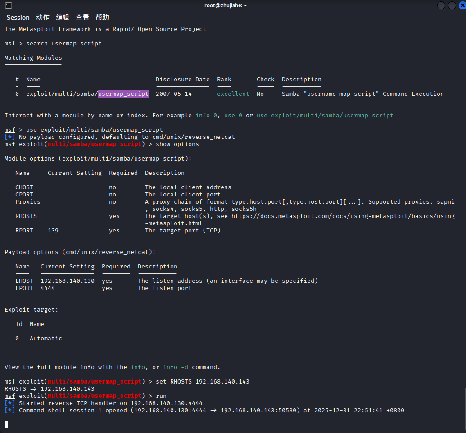Screen dimensions: 466x433
Task: Click the 'use exploit/multi/samba/usermap_script' green hint
Action: 325,116
